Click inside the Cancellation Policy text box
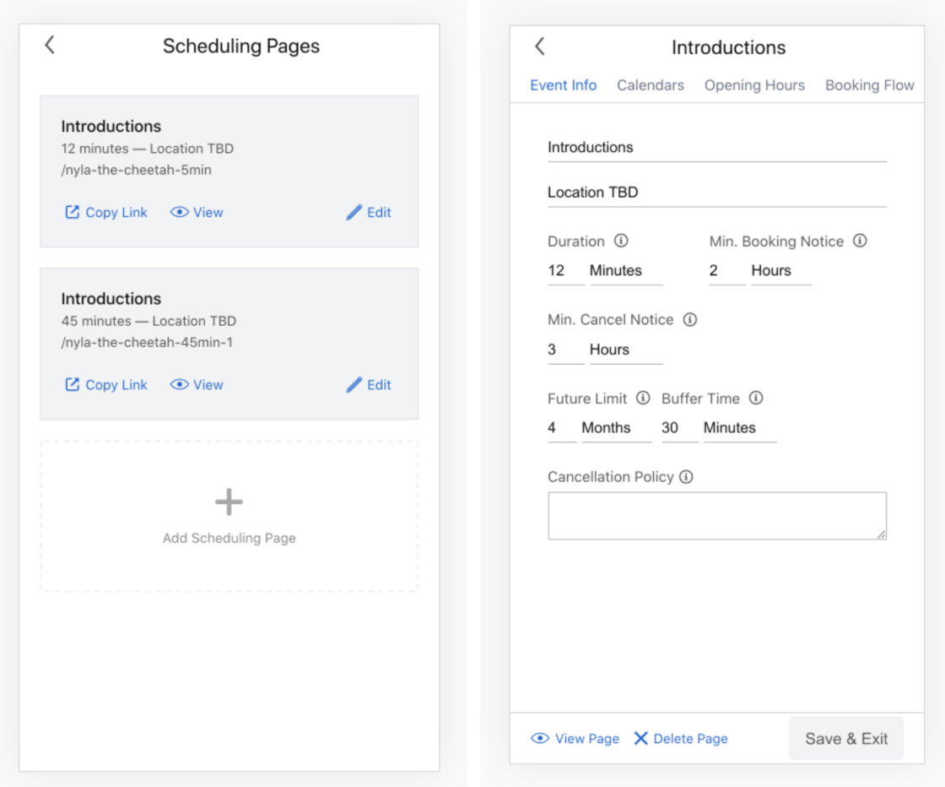This screenshot has height=787, width=945. [x=717, y=515]
